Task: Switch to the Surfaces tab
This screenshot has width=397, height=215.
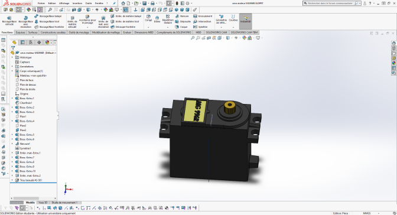Action: (32, 32)
